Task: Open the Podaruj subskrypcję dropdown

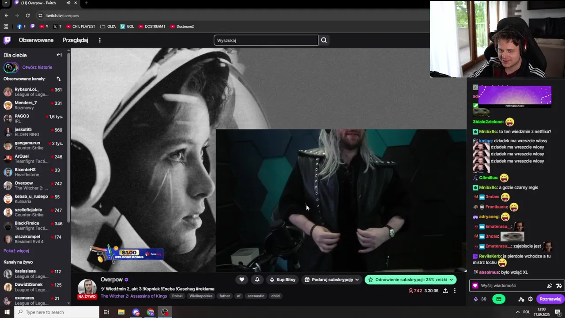Action: tap(331, 280)
